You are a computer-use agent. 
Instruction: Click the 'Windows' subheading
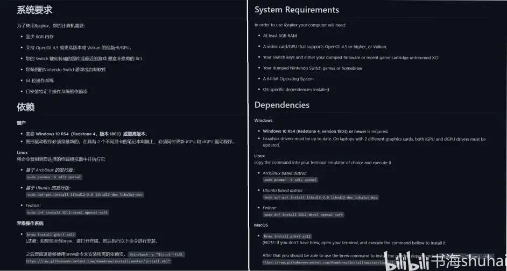click(x=263, y=120)
